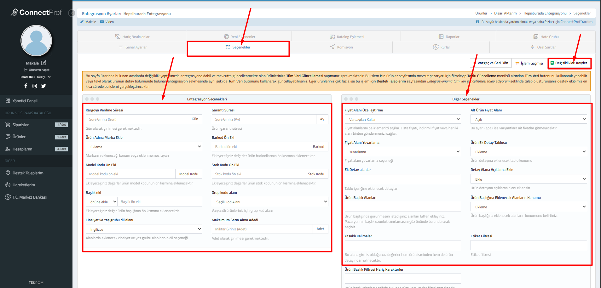Click the user avatar picture
Screen dimensions: 601x288
point(36,41)
